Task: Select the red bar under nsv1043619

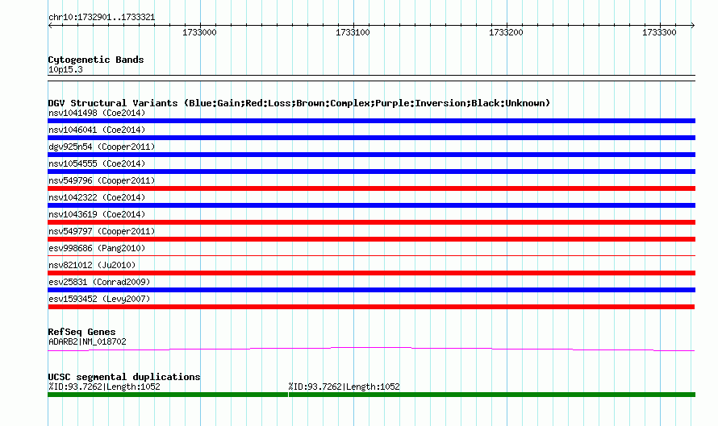Action: (x=371, y=222)
